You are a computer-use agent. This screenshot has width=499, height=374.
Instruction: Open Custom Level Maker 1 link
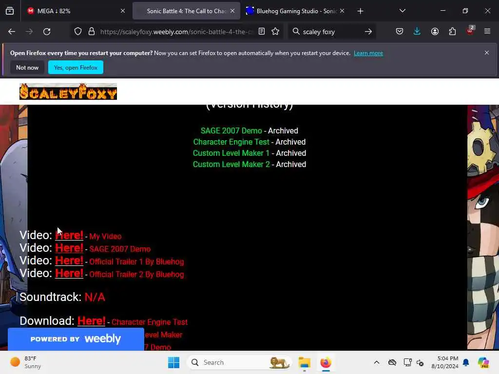pos(231,153)
